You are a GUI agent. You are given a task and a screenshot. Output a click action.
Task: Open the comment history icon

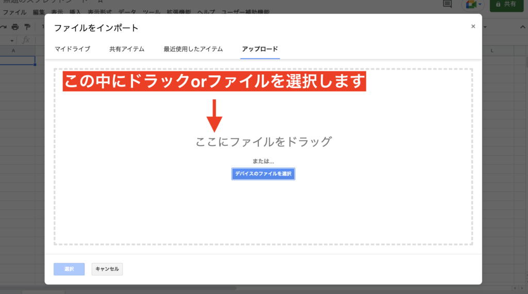click(447, 4)
